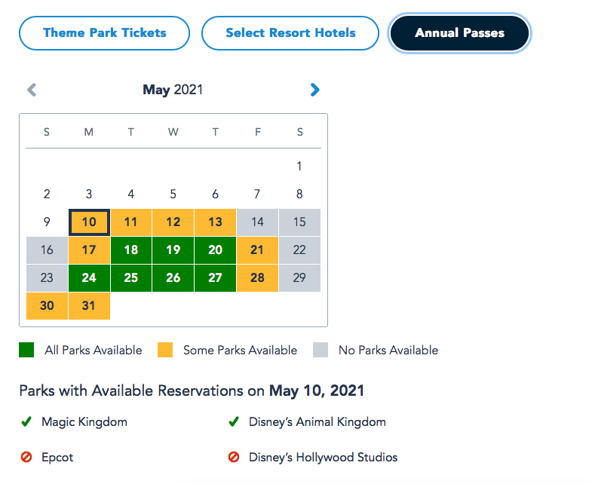Click May 24 date cell
This screenshot has width=589, height=484.
(89, 277)
